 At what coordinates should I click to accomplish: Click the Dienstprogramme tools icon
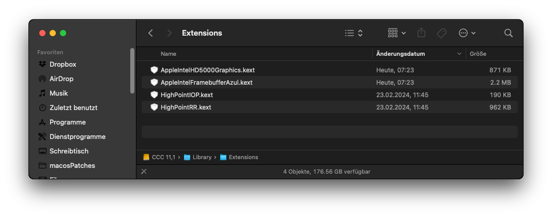tap(42, 136)
